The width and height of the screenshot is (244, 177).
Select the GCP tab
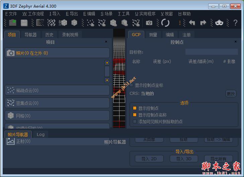(x=136, y=35)
